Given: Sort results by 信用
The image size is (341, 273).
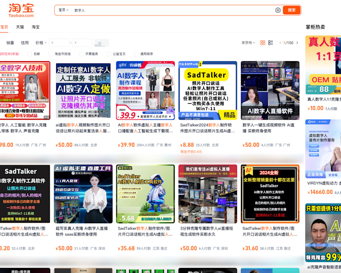Looking at the screenshot, I should [x=25, y=43].
